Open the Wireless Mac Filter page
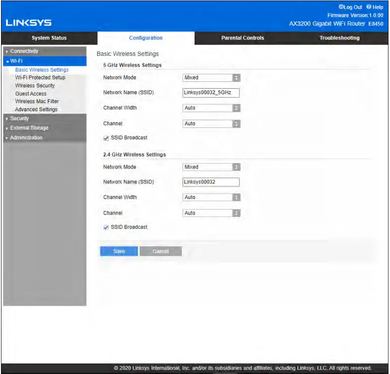390x374 pixels. [37, 102]
